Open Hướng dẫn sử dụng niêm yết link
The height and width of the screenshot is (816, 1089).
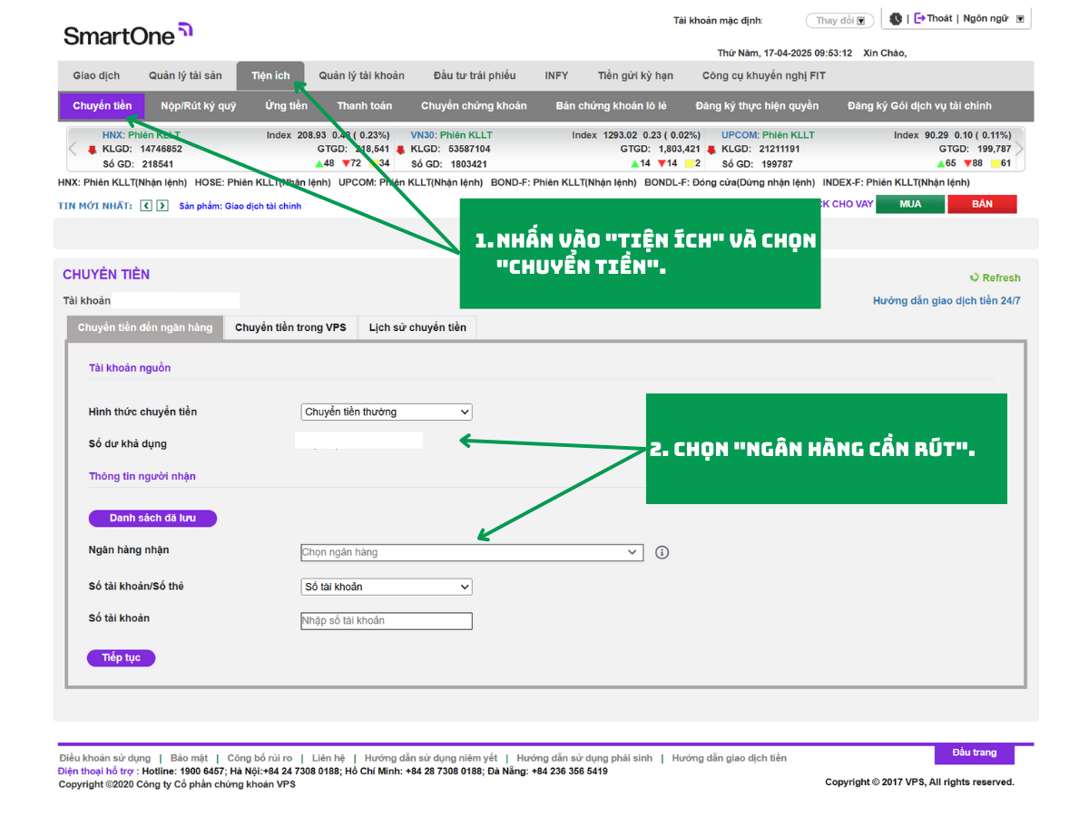(x=431, y=758)
